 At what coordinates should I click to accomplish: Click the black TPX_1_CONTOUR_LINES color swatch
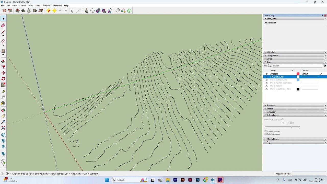298,89
